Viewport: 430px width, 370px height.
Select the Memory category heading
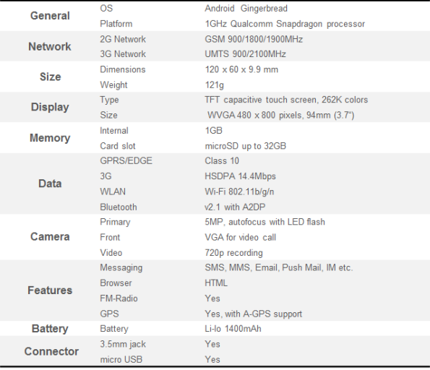click(x=50, y=138)
